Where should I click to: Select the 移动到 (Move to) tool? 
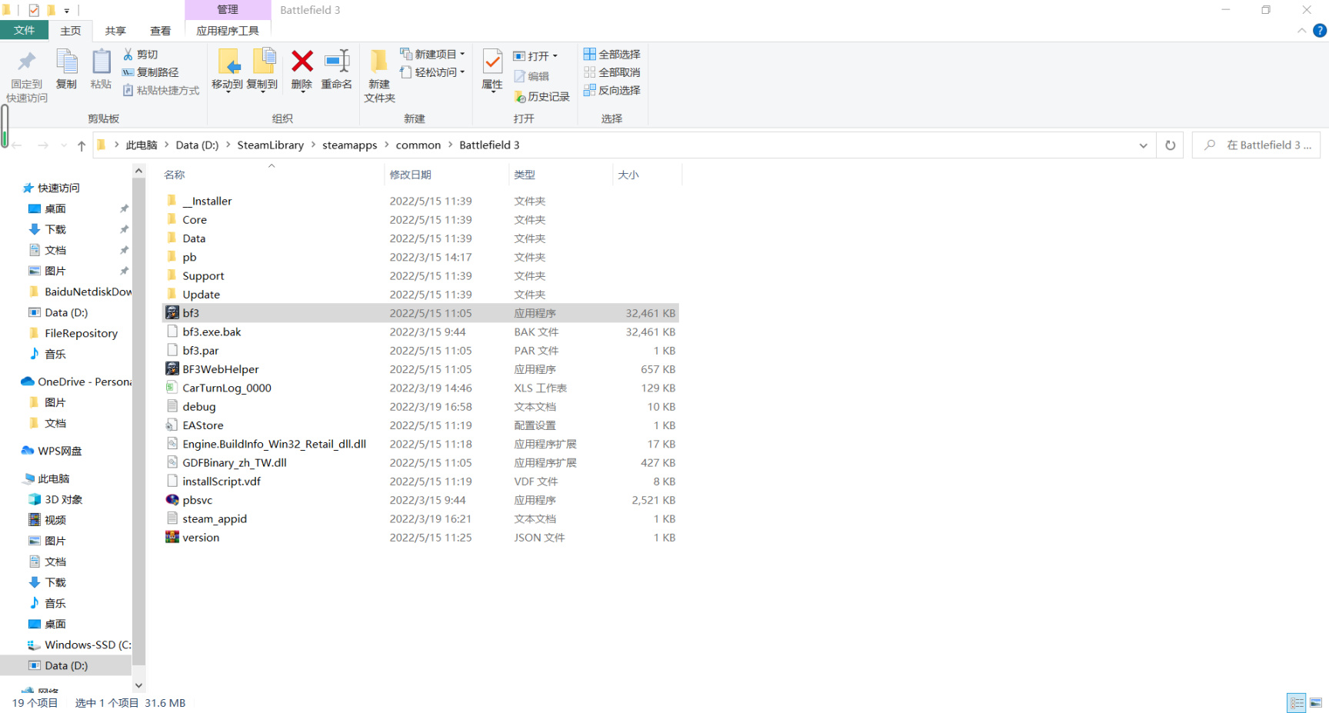(x=228, y=71)
